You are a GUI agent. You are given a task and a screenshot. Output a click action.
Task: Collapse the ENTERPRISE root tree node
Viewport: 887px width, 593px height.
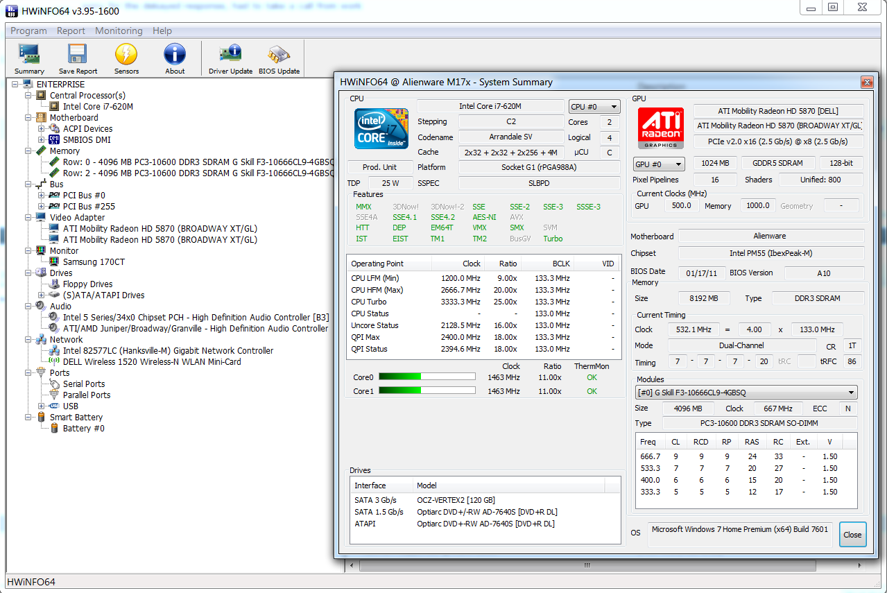(x=15, y=84)
